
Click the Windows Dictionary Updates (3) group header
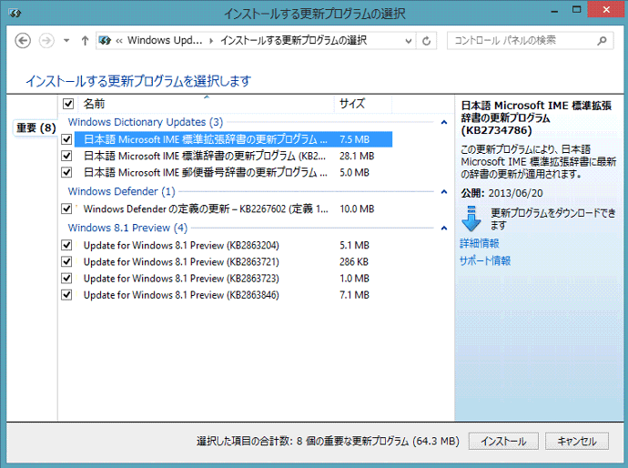coord(146,122)
